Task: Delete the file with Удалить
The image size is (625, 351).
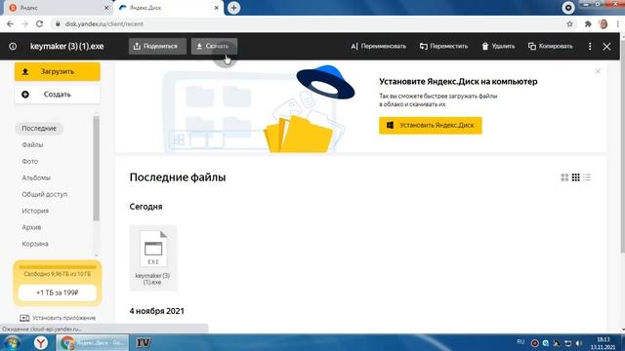Action: point(498,46)
